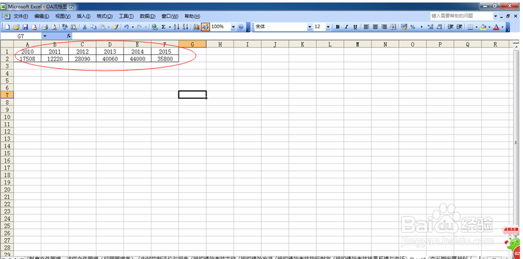The width and height of the screenshot is (523, 259).
Task: Select row header 10
Action: tap(7, 117)
